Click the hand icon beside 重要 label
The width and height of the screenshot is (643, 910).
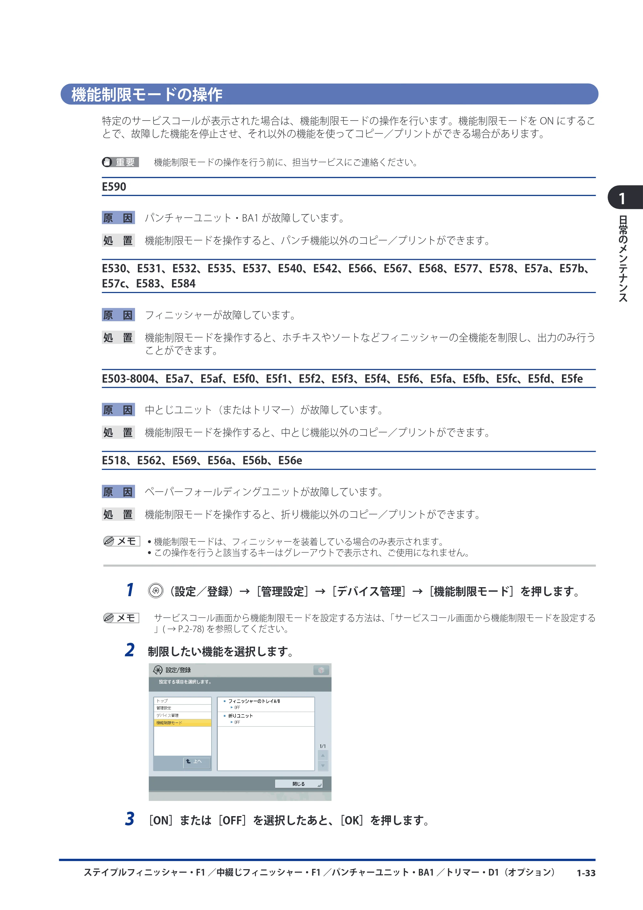click(x=107, y=162)
